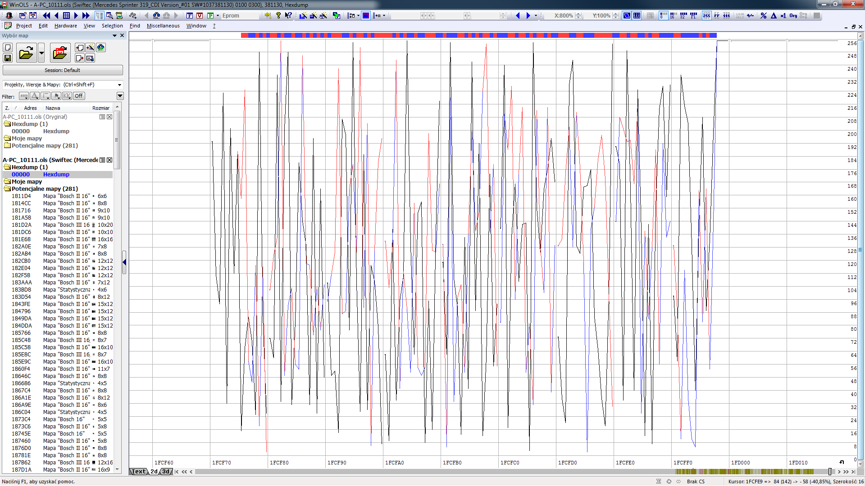Image resolution: width=865 pixels, height=486 pixels.
Task: Click the save floppy disk icon
Action: [8, 58]
